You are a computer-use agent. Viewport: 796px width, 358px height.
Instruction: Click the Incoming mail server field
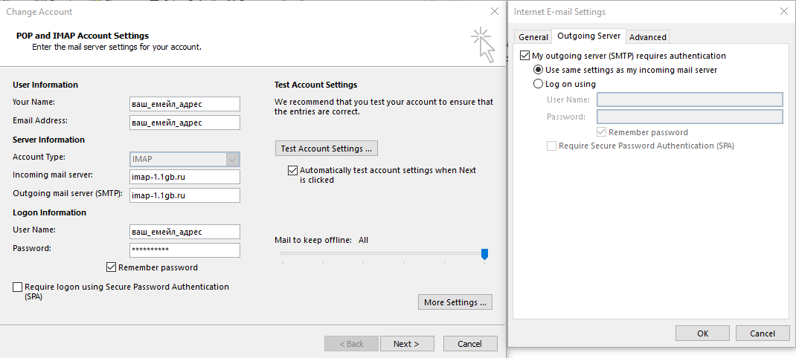[x=184, y=177]
